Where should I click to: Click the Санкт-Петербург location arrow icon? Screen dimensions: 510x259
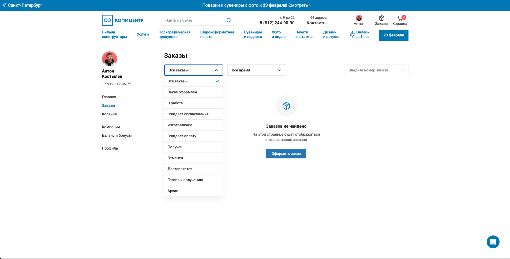point(4,5)
